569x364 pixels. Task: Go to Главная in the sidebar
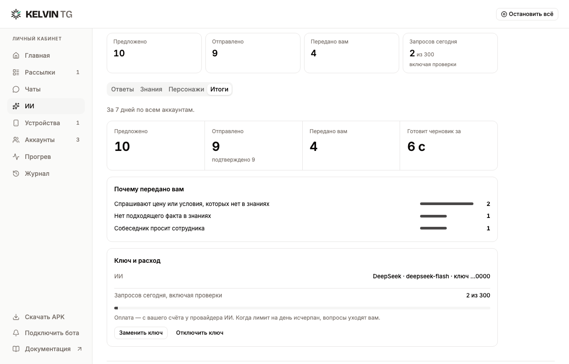tap(46, 55)
